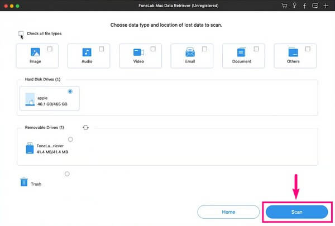
Task: Click the 'Removable Drives (1)' heading
Action: 45,127
